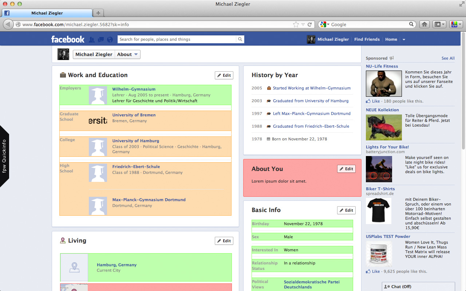The width and height of the screenshot is (466, 291).
Task: Show the address bar history dropdown arrow
Action: (303, 24)
